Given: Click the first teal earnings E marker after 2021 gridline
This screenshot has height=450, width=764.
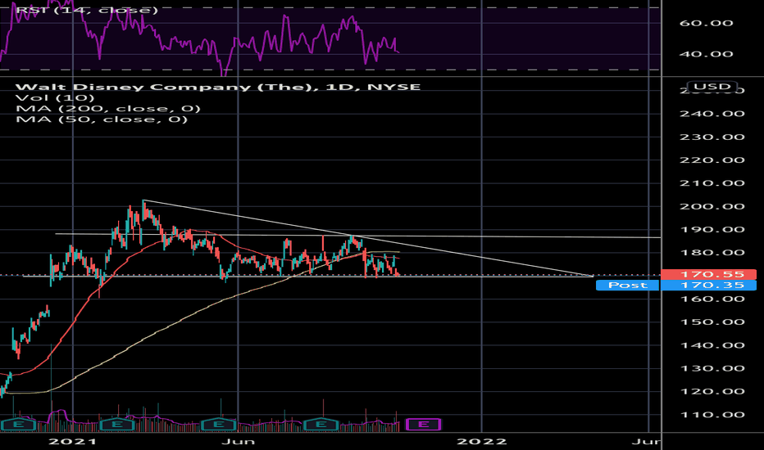Looking at the screenshot, I should [x=116, y=424].
